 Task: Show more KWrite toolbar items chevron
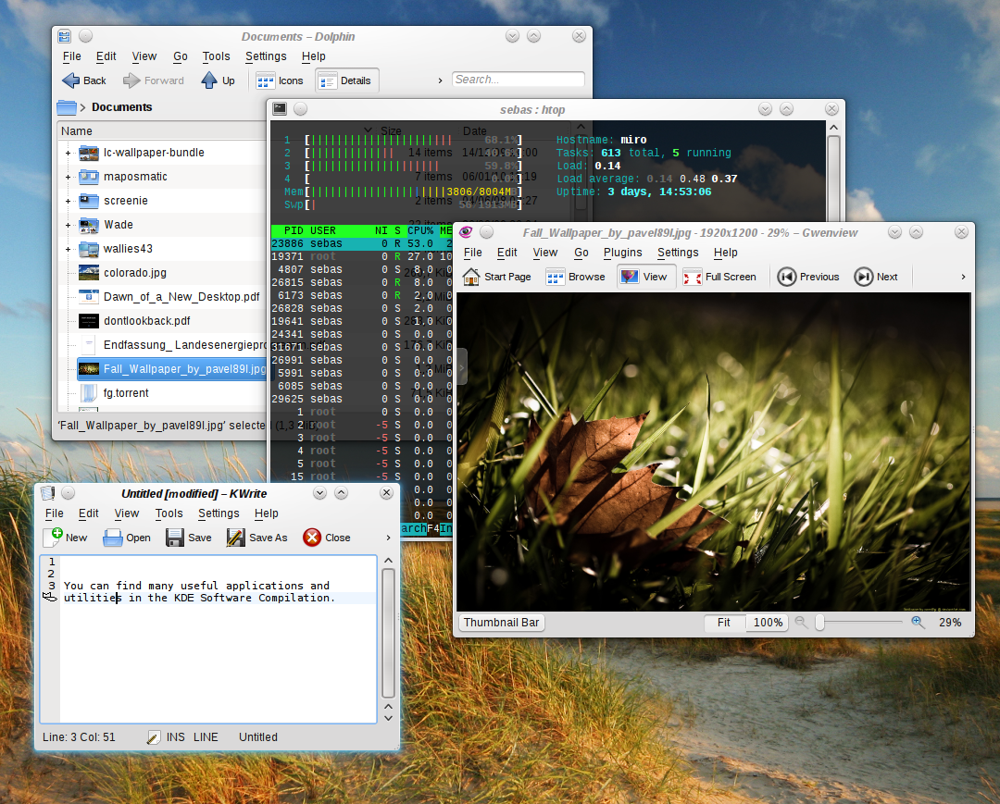[x=388, y=538]
